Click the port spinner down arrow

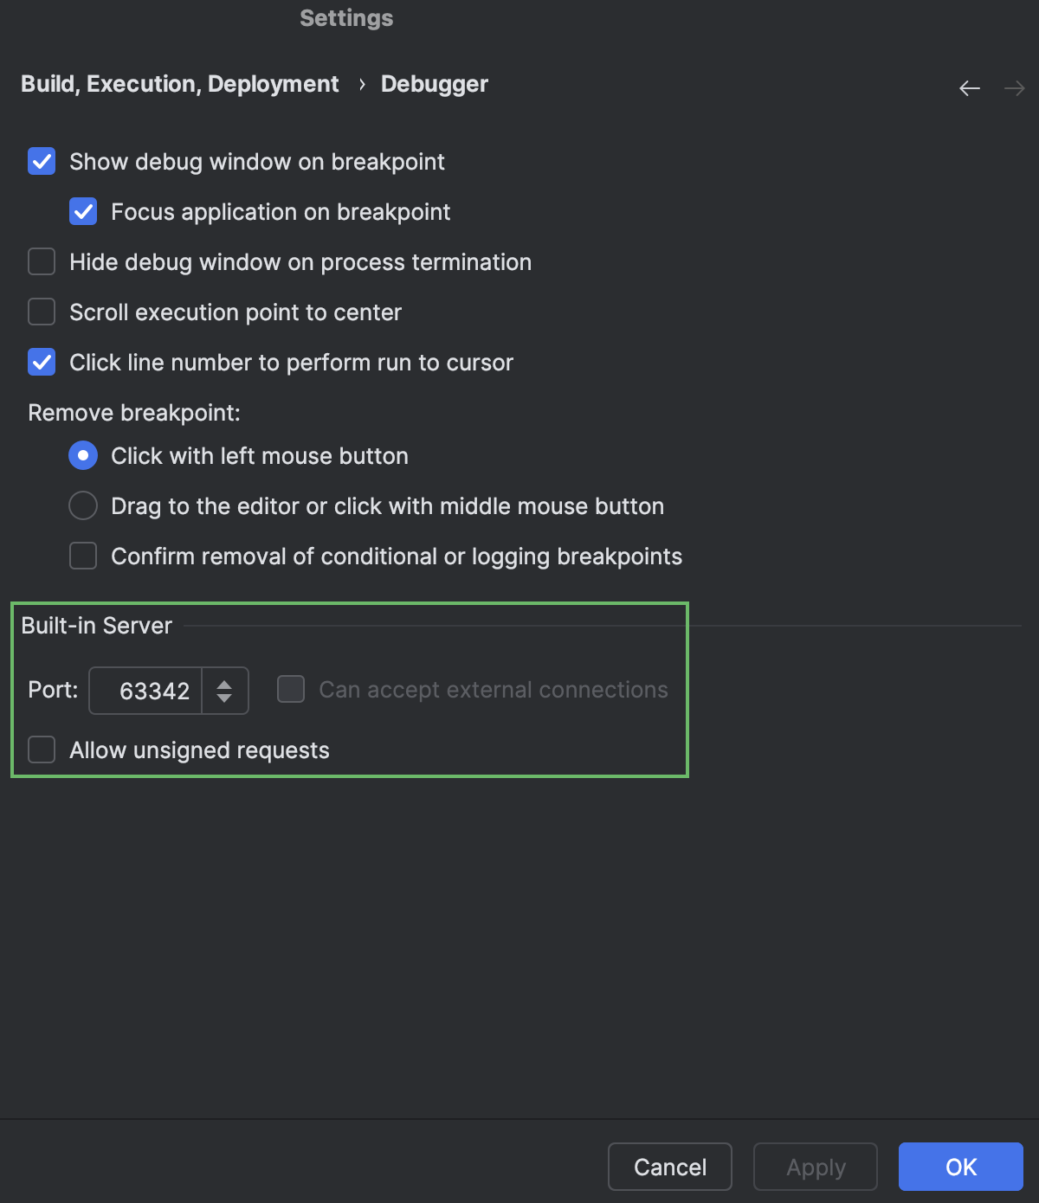224,698
